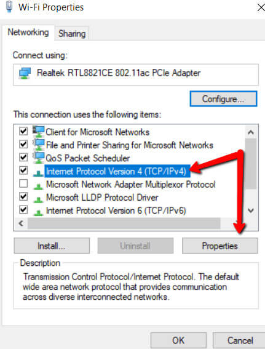Click the Client for Microsoft Networks icon

(x=39, y=131)
